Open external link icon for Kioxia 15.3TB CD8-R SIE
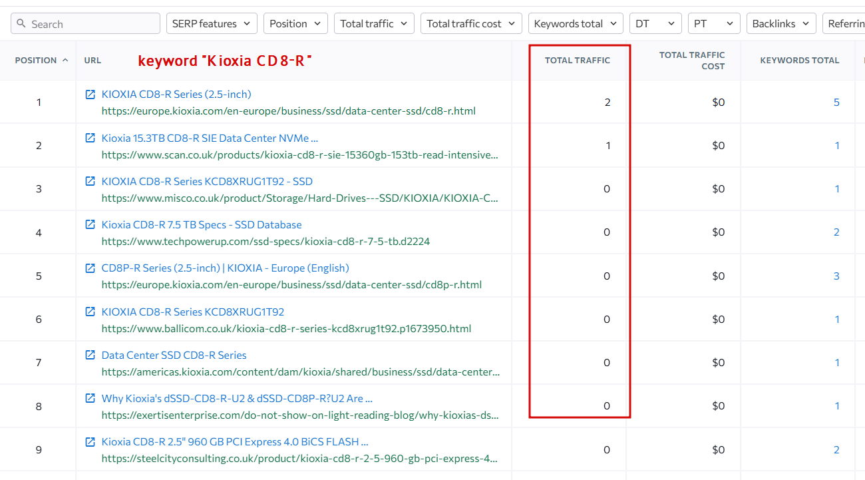 coord(90,138)
